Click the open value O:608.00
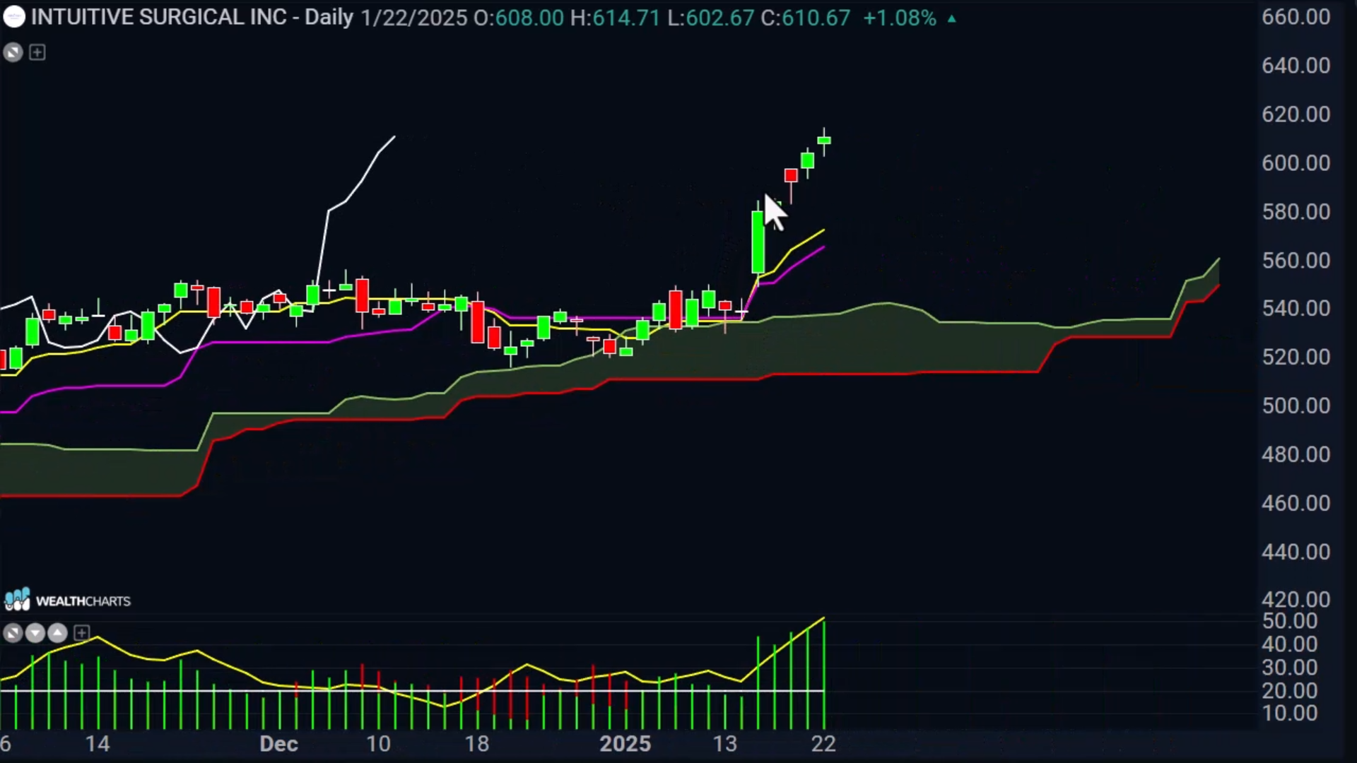Image resolution: width=1357 pixels, height=763 pixels. click(519, 18)
